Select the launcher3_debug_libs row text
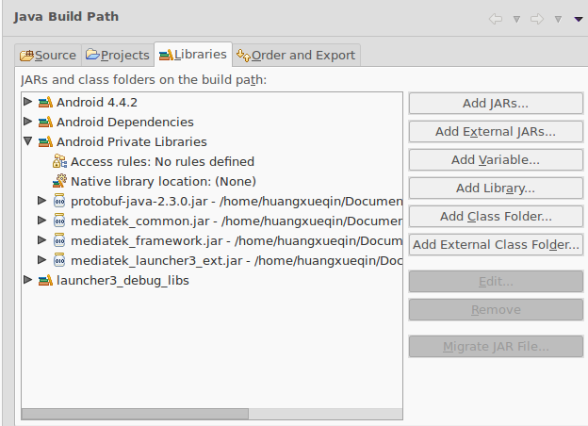588x426 pixels. tap(122, 281)
